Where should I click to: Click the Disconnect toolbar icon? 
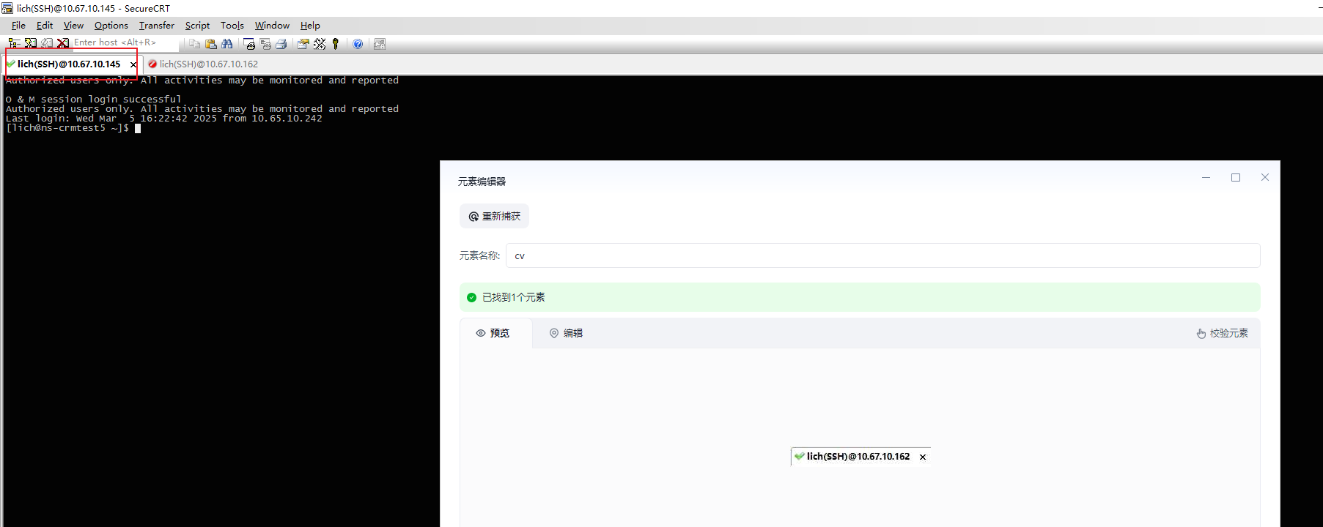point(63,44)
